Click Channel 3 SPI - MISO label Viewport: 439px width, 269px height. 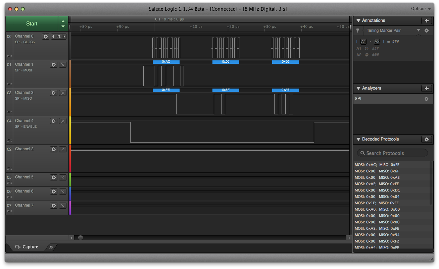(x=23, y=99)
